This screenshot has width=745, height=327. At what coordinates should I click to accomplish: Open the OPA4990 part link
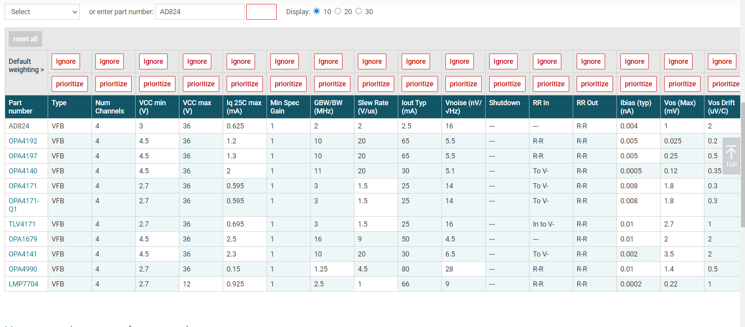[x=23, y=269]
